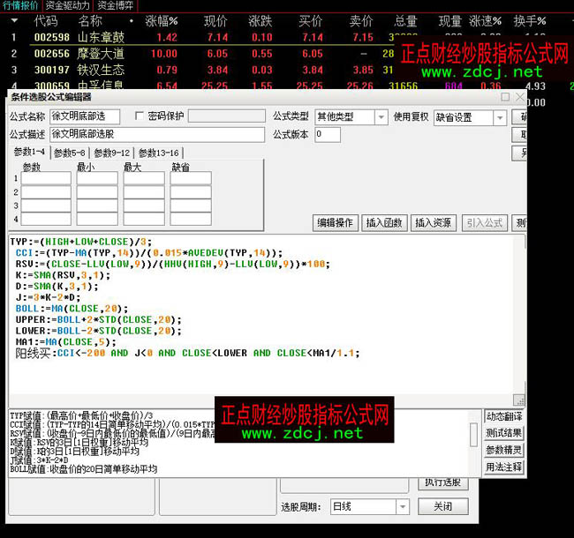Viewport: 574px width, 538px height.
Task: Open the 参数精灵 panel
Action: 504,450
